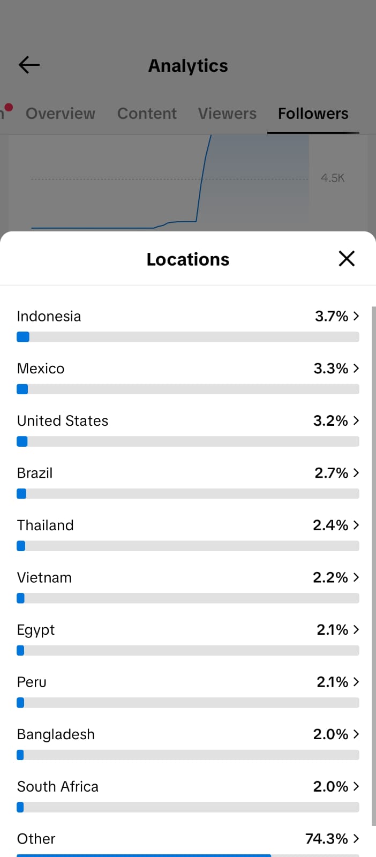376x857 pixels.
Task: Switch to the Content tab
Action: 147,114
